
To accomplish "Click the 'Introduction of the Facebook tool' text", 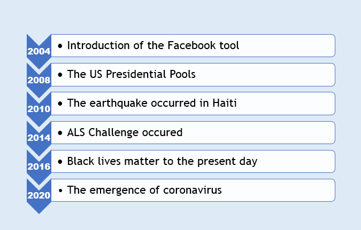I will [153, 45].
